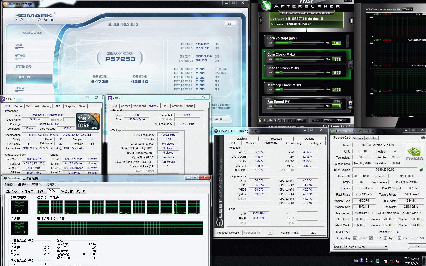The image size is (426, 266).
Task: Click the Close button in GPU-Z
Action: 417,246
